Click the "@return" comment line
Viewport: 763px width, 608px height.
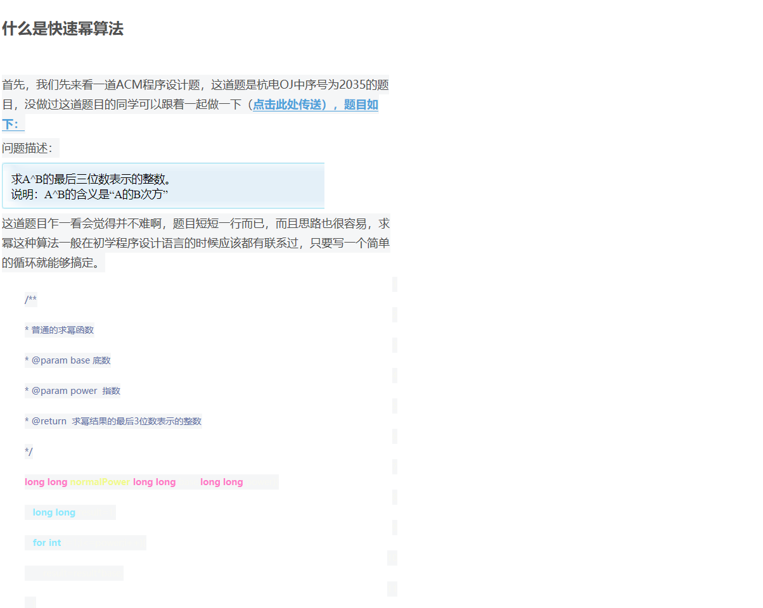pos(113,421)
